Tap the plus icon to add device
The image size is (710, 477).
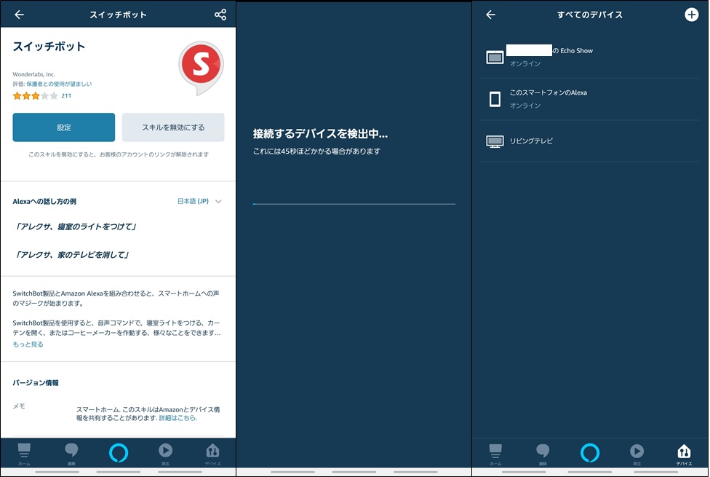(691, 15)
